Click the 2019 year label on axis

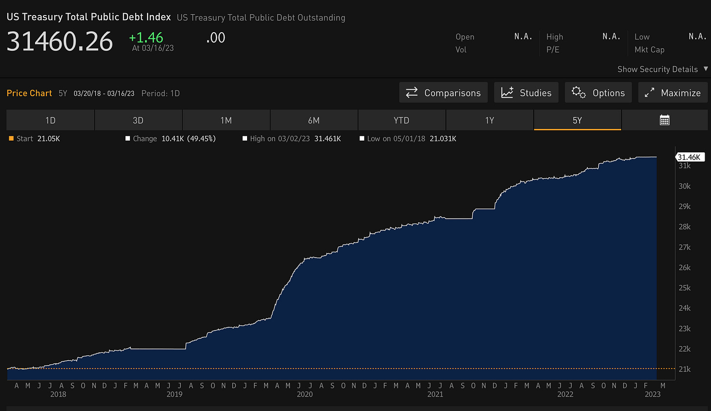174,394
